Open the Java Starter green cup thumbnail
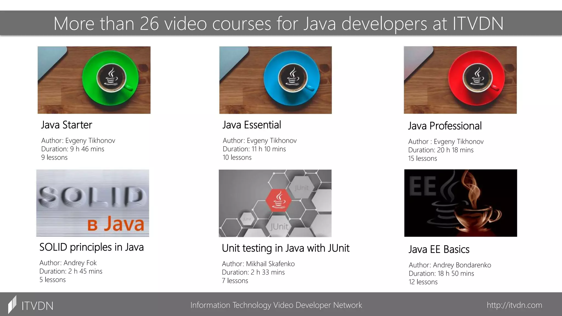 (94, 80)
